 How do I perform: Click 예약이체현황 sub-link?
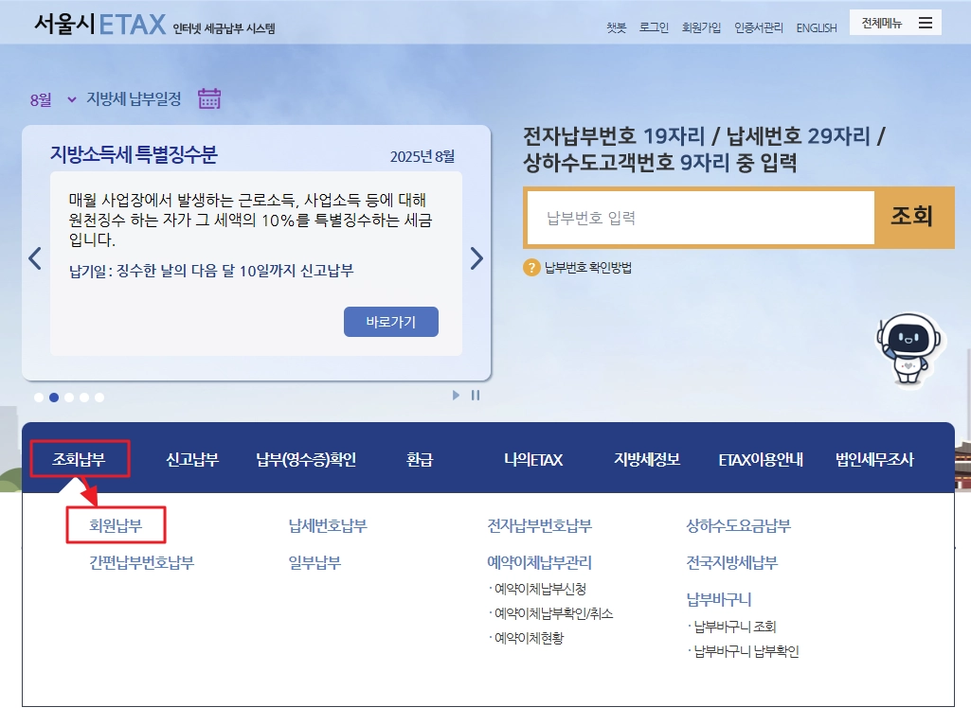pos(529,638)
